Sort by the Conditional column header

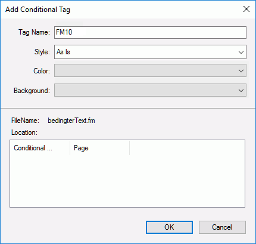40,148
